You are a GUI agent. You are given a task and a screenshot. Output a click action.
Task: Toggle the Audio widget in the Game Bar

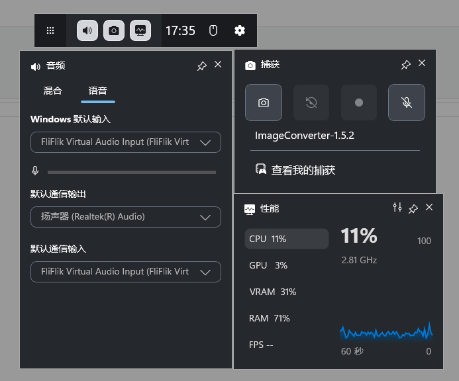[x=87, y=30]
